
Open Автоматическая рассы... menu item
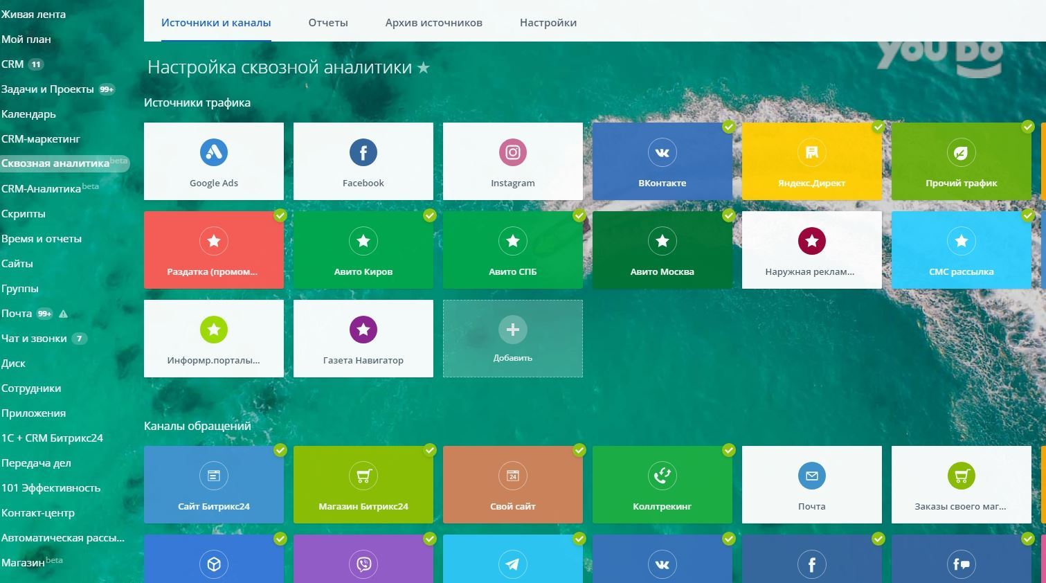tap(63, 538)
